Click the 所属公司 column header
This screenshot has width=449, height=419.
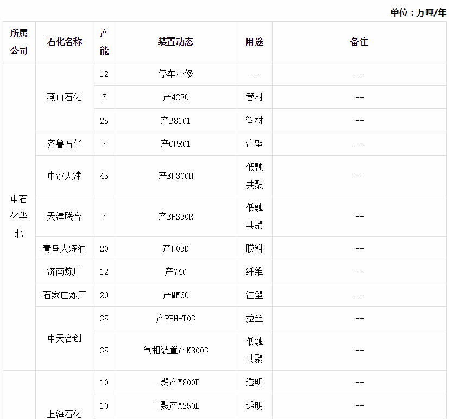tap(19, 42)
